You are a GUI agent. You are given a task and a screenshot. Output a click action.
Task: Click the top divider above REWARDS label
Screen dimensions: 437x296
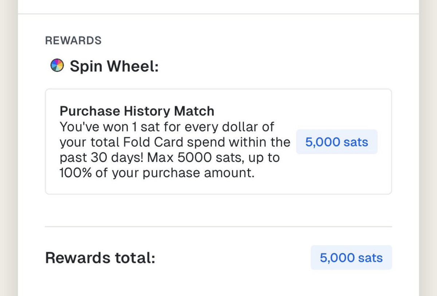[219, 14]
